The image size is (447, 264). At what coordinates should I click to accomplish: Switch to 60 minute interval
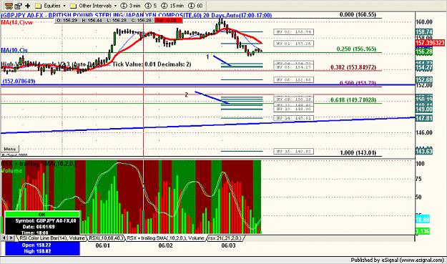pyautogui.click(x=195, y=6)
